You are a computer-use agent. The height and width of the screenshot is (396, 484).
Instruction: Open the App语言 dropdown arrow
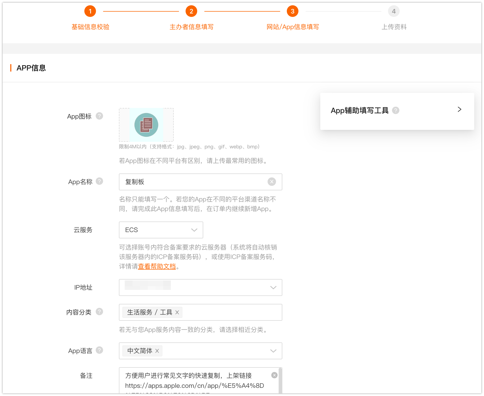tap(273, 351)
